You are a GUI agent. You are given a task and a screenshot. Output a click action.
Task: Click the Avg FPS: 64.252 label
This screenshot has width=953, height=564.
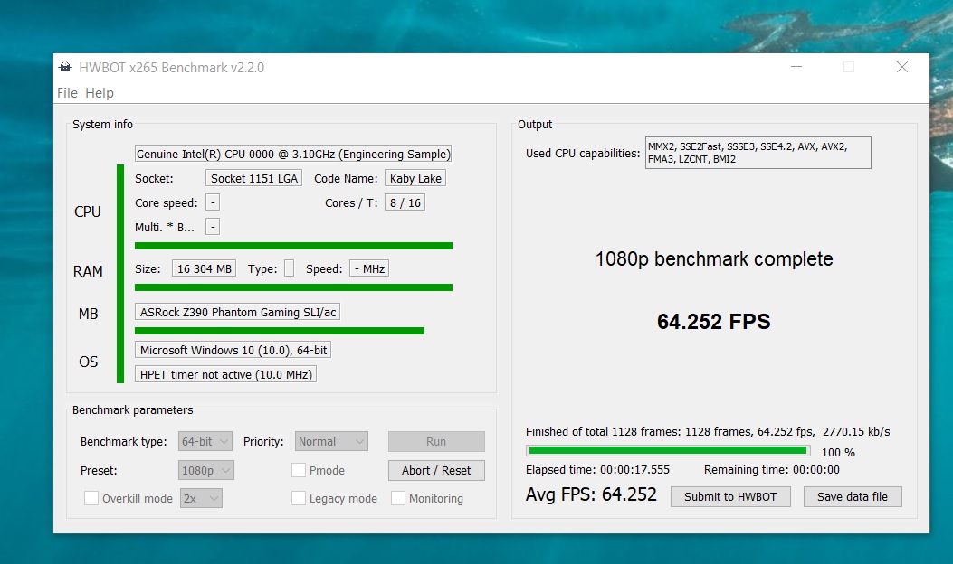coord(591,494)
